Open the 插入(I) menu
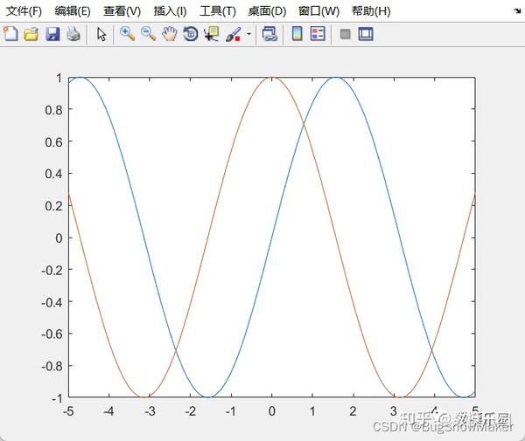Image resolution: width=525 pixels, height=441 pixels. pos(170,11)
